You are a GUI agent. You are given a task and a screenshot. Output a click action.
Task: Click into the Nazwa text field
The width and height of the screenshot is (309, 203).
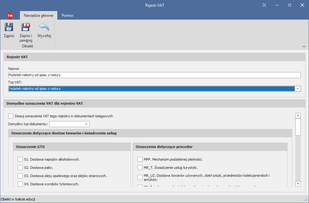pos(154,75)
